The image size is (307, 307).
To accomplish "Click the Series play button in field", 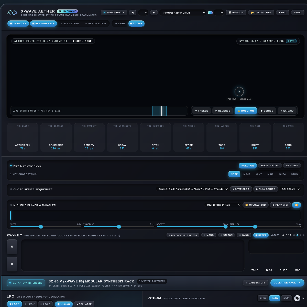I will (267, 111).
